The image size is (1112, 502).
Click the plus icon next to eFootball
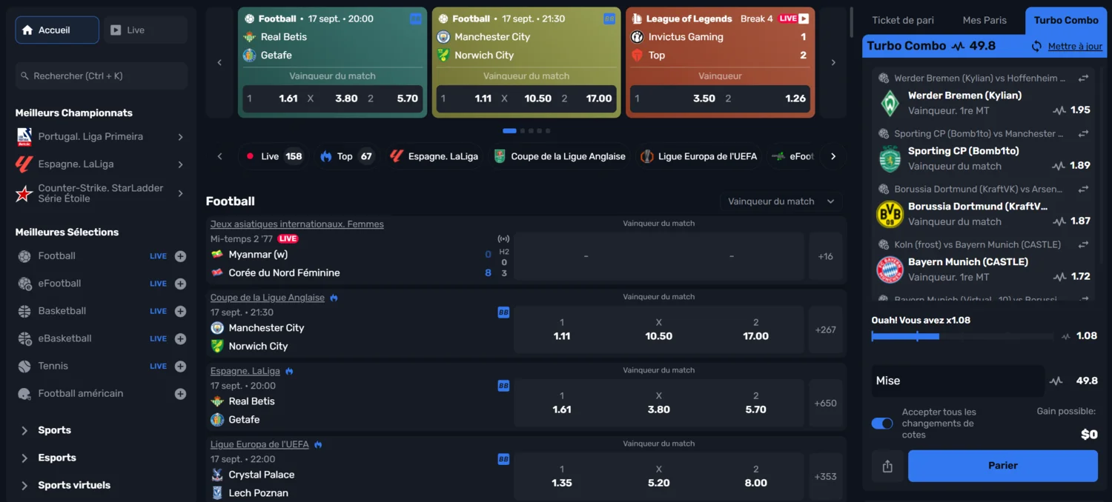(180, 284)
